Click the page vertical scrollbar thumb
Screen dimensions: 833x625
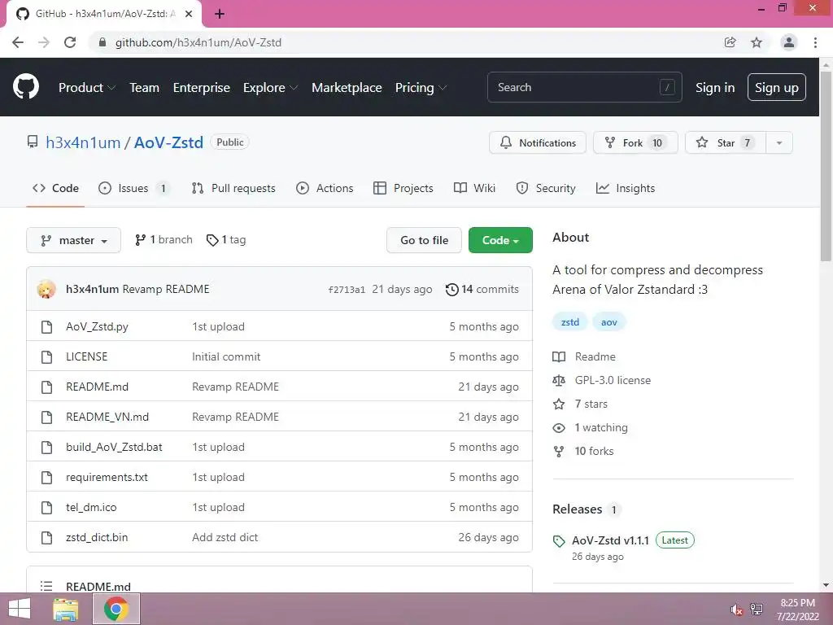pos(826,164)
